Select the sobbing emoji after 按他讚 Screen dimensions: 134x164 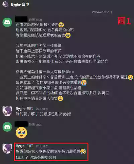84,83
